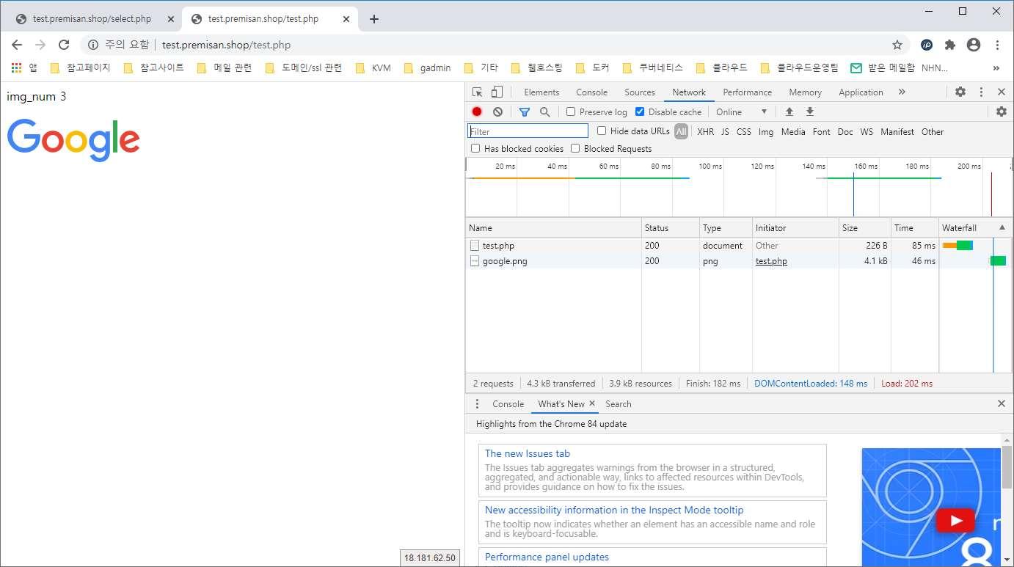Switch to the Sources tab
This screenshot has height=567, width=1014.
(x=640, y=92)
